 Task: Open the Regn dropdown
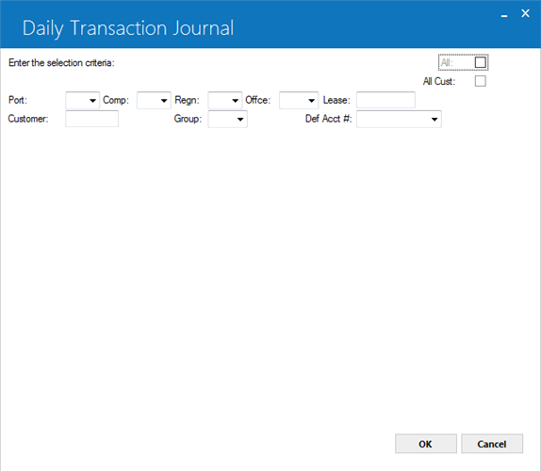225,100
